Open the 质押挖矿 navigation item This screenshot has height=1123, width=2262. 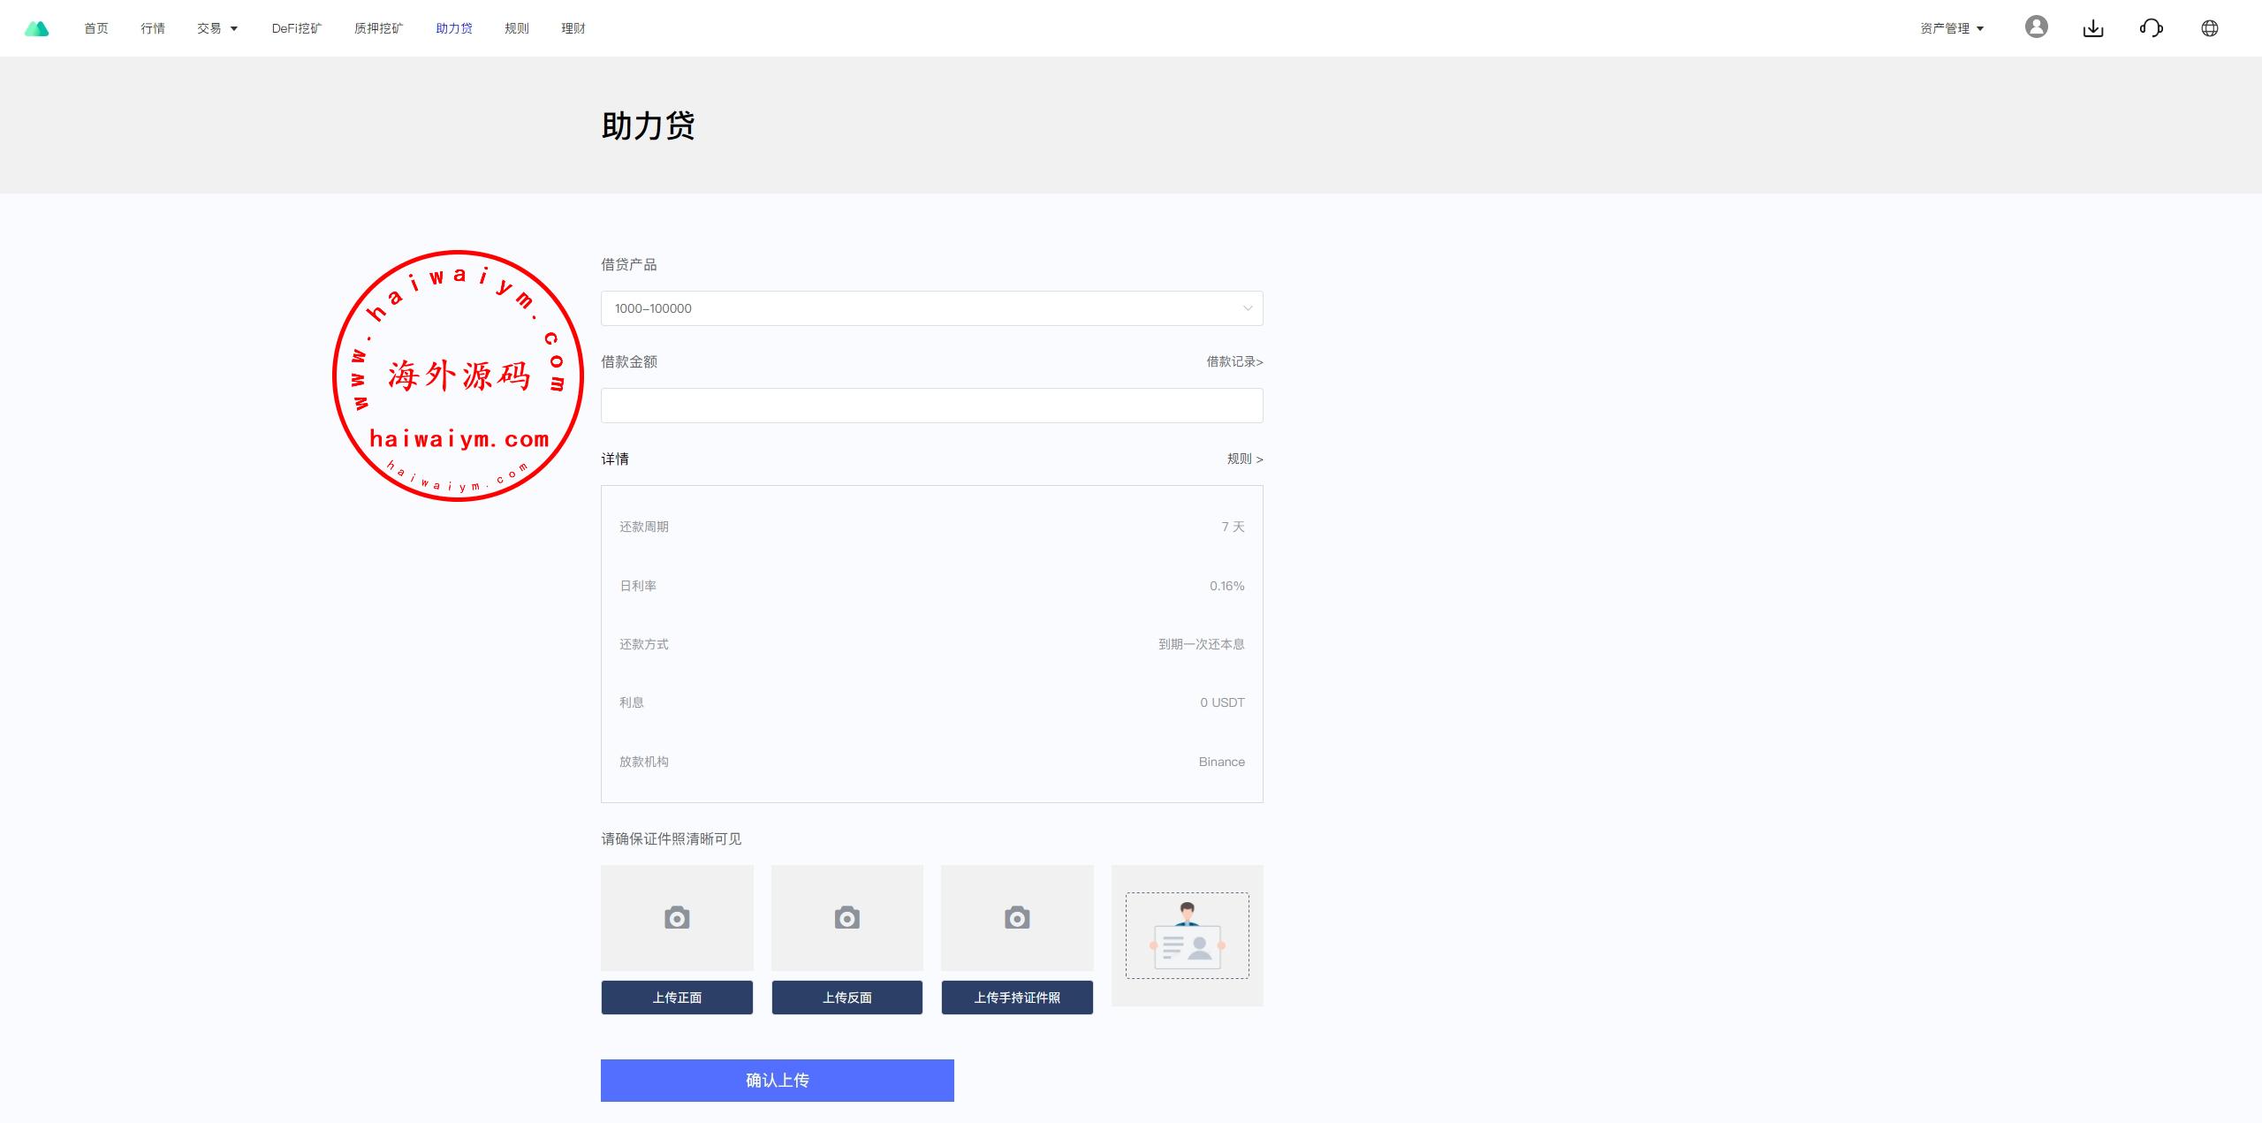[x=378, y=28]
